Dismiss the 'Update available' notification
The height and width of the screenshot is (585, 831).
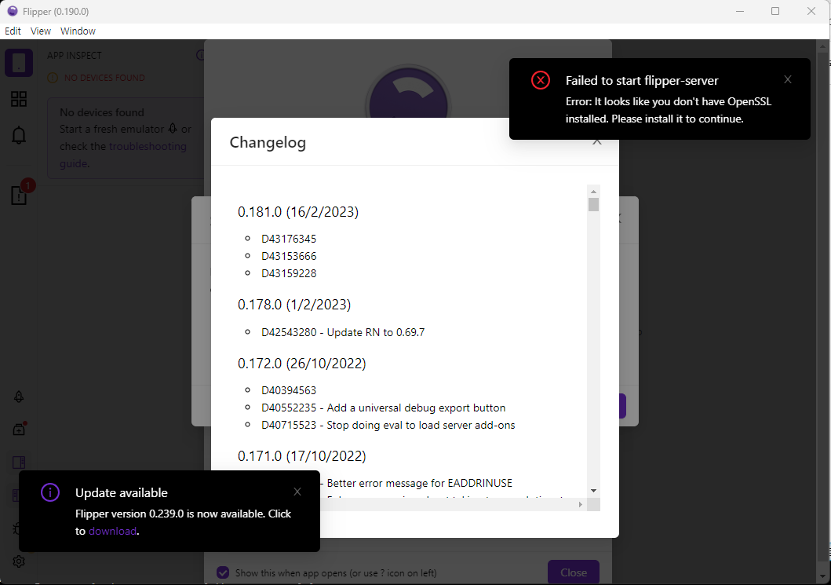(x=297, y=492)
